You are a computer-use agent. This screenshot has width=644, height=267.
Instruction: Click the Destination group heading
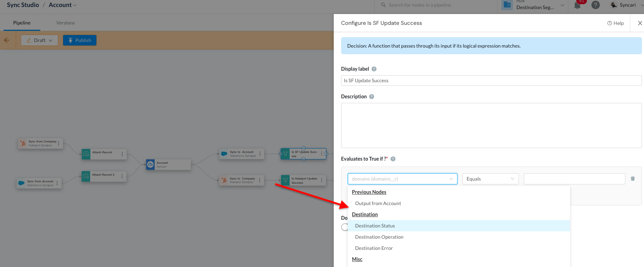365,215
